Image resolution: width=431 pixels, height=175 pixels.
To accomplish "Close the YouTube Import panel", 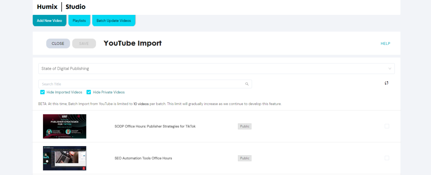I will coord(58,43).
